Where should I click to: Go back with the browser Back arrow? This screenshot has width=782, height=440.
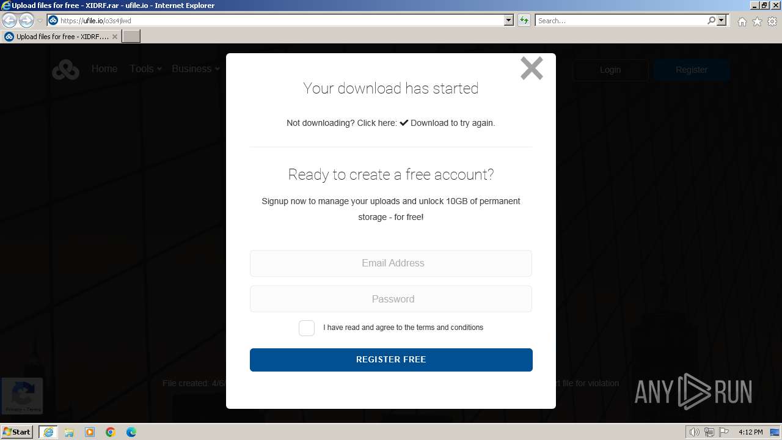click(x=9, y=20)
